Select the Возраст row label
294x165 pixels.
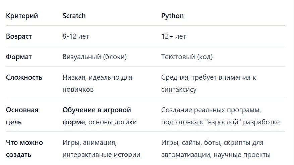click(x=19, y=36)
